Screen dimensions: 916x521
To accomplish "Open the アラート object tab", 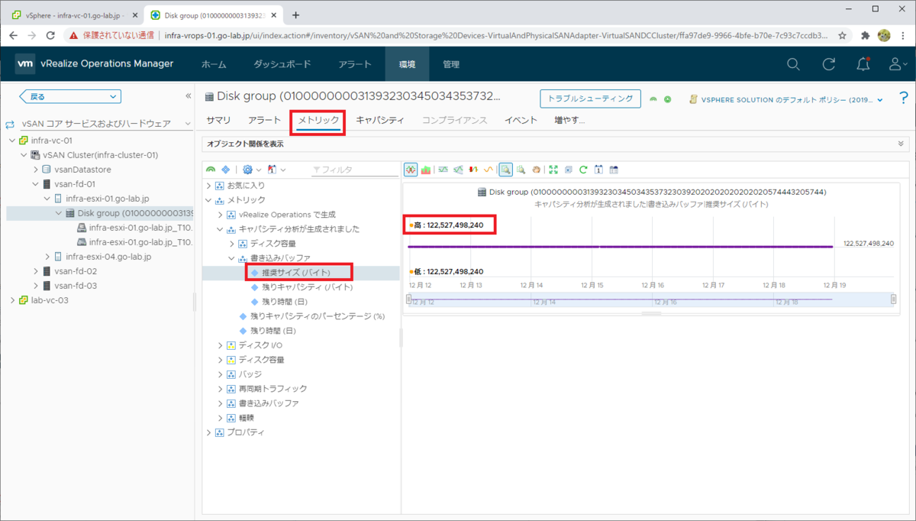I will pos(264,120).
